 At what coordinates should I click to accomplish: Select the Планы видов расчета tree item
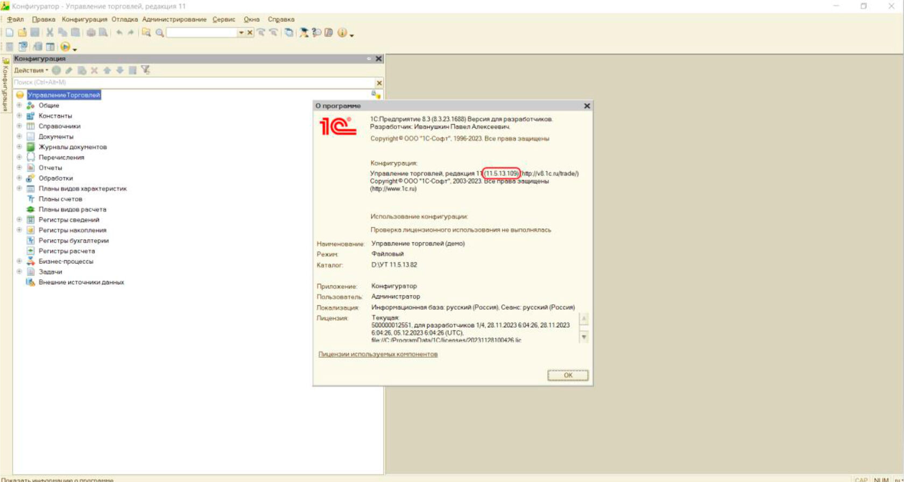[x=72, y=209]
